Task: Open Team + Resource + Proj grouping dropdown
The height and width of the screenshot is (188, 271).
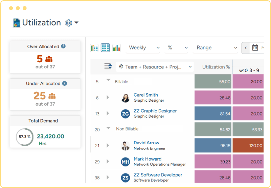Action: click(x=155, y=67)
